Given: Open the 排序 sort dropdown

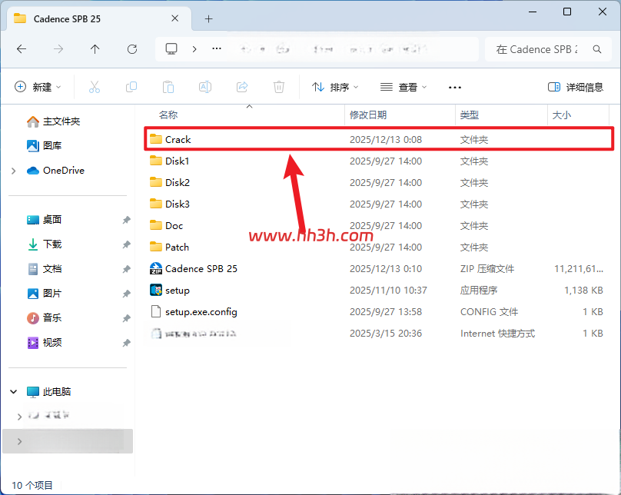Looking at the screenshot, I should (x=334, y=87).
